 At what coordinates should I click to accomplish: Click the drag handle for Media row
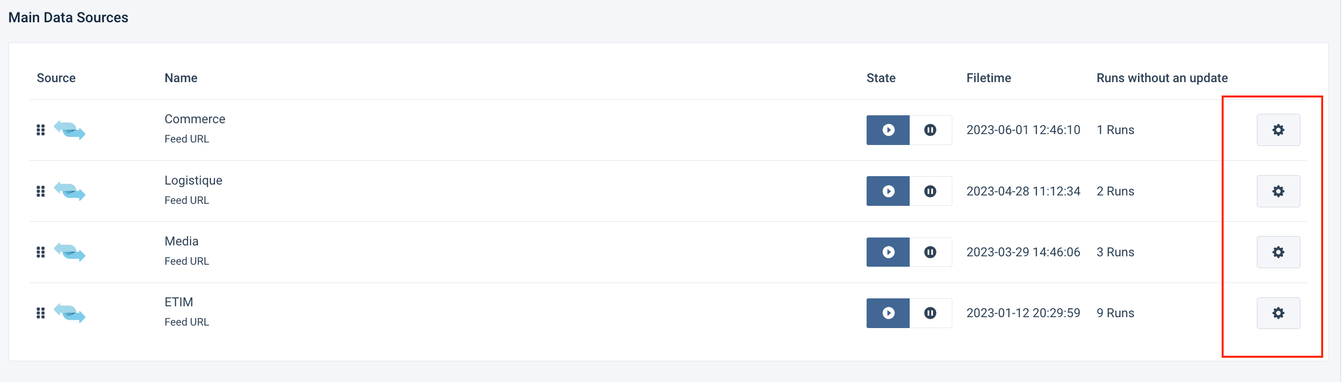[41, 252]
